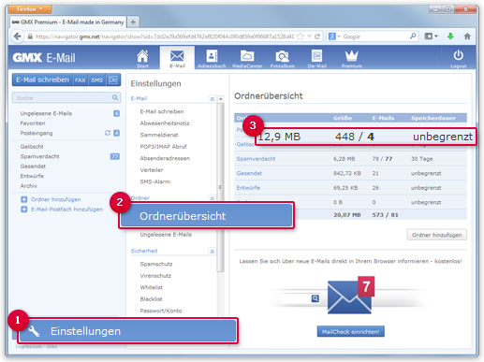The width and height of the screenshot is (484, 362).
Task: Collapse the Ordner settings section
Action: 213,198
